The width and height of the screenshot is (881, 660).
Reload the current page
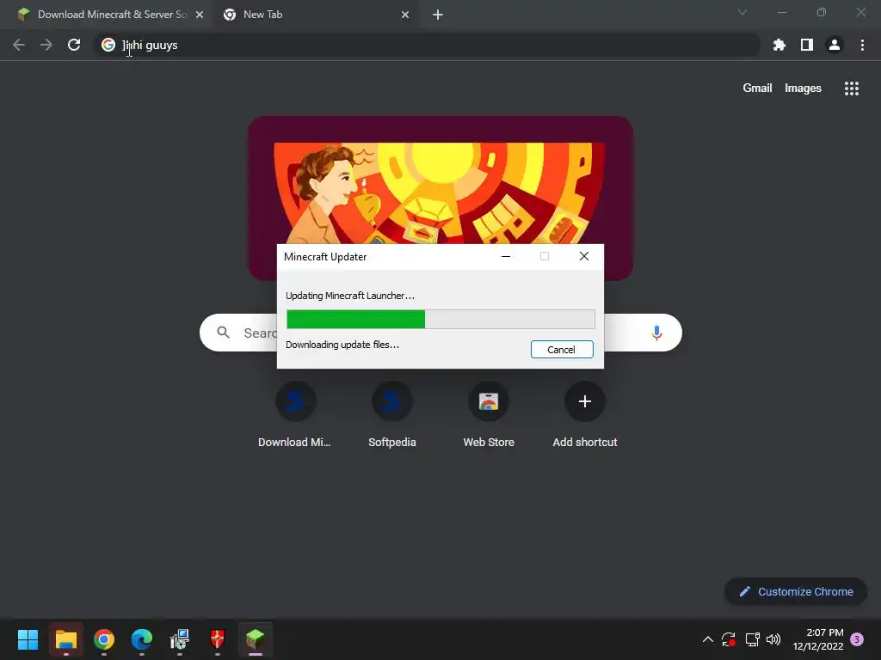pos(74,45)
